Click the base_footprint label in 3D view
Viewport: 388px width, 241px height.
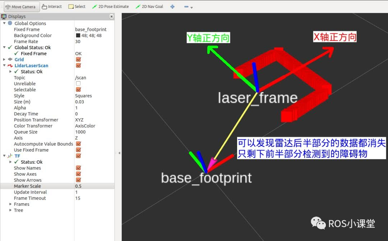pyautogui.click(x=206, y=178)
